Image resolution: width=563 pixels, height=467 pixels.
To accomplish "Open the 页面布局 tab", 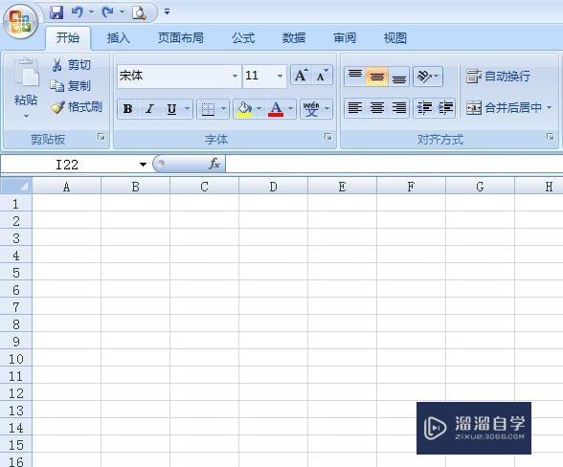I will (x=181, y=37).
